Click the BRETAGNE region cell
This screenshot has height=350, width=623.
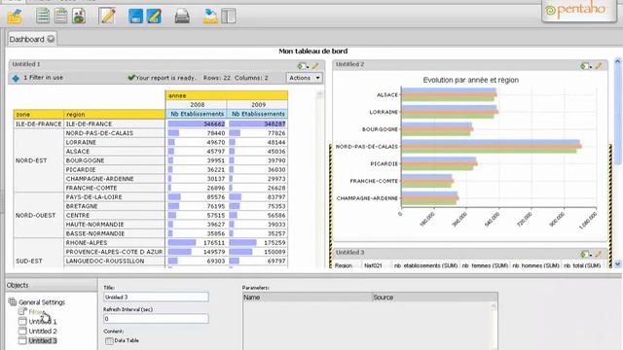pos(115,206)
